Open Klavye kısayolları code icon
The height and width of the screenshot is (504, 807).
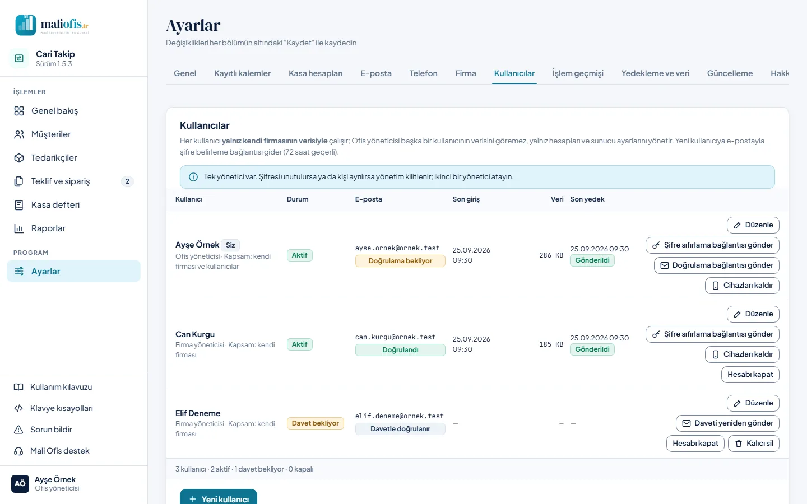(18, 408)
